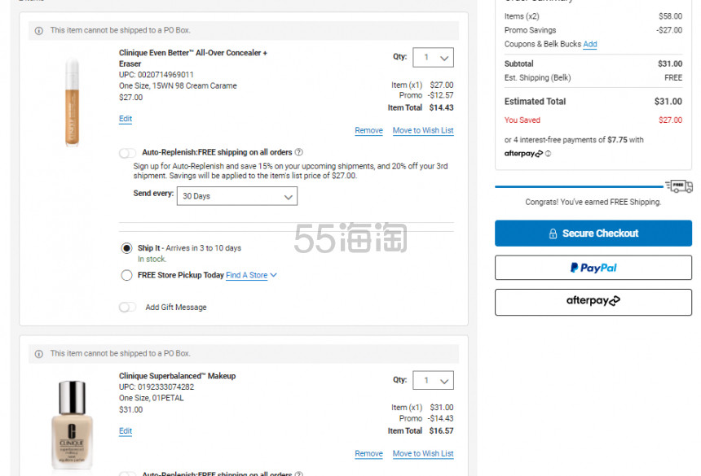The image size is (701, 476).
Task: Expand the Find A Store link
Action: 251,275
